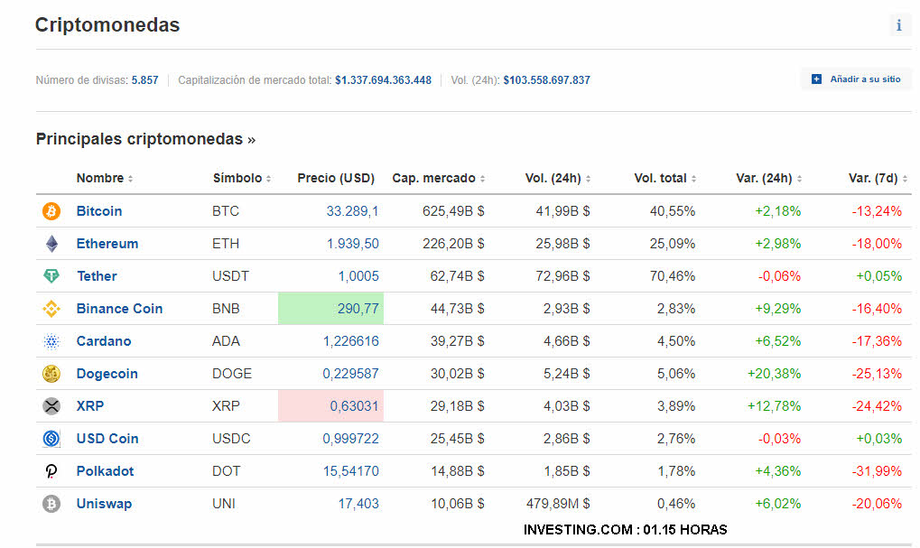
Task: Click 24h volume value $103.558.697.837
Action: click(x=547, y=80)
